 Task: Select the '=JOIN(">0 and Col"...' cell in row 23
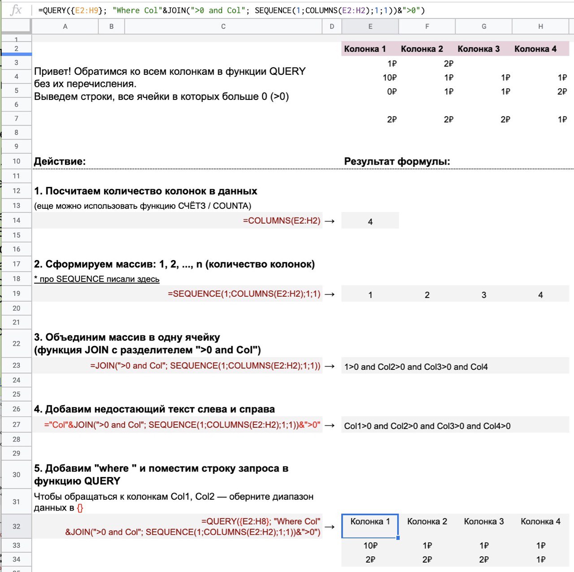[x=177, y=365]
